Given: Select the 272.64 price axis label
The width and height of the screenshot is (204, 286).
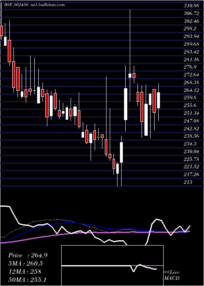Looking at the screenshot, I should click(191, 75).
